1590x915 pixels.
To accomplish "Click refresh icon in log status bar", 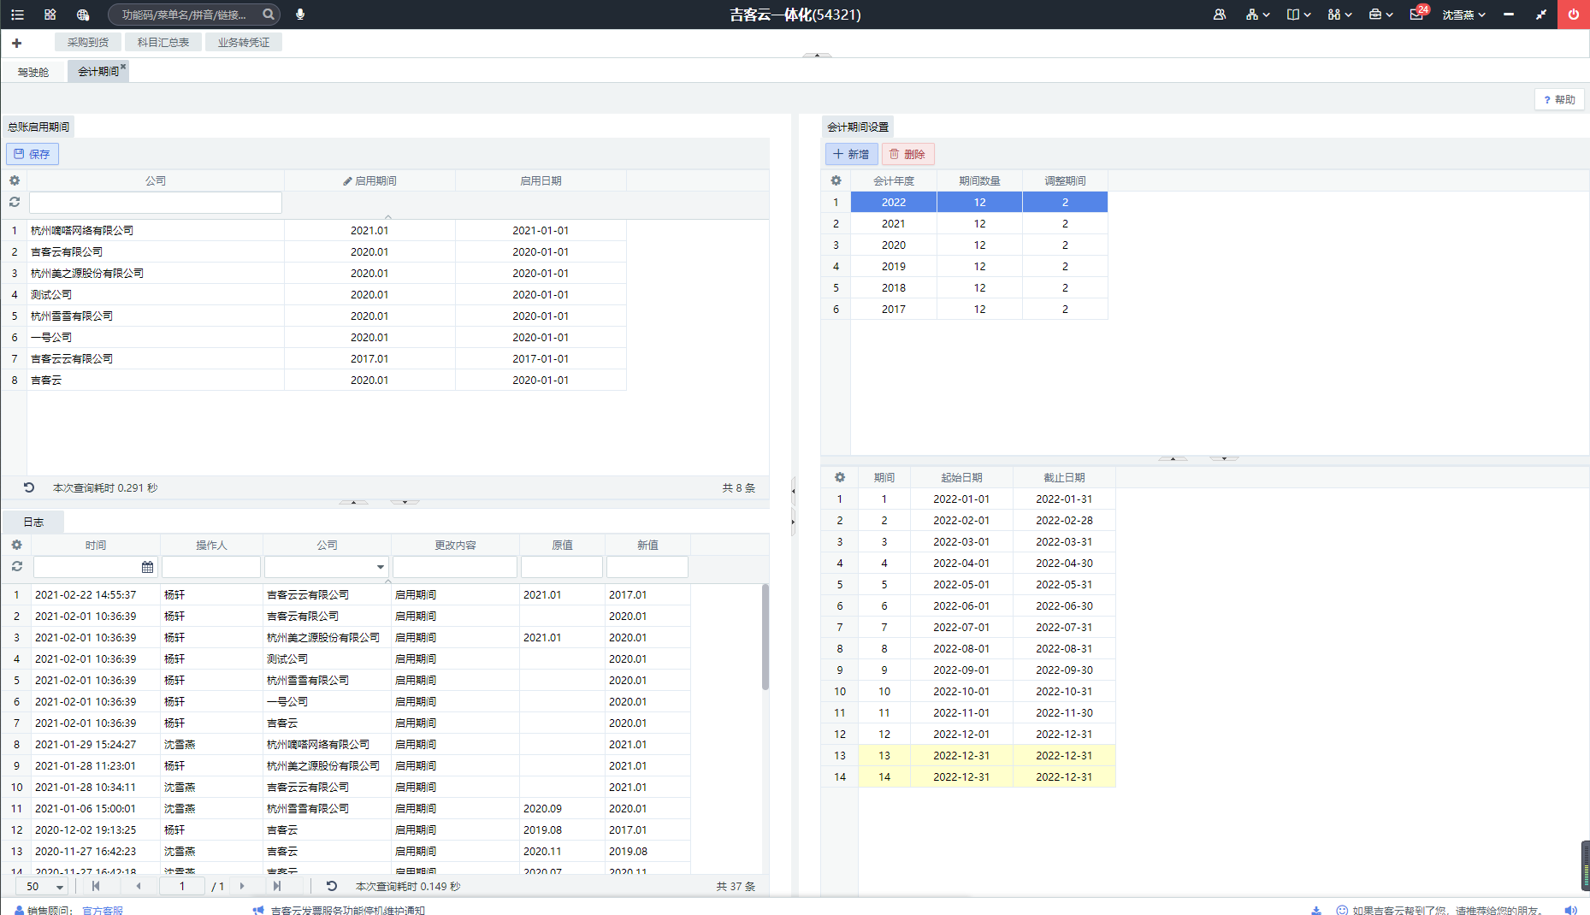I will point(332,886).
